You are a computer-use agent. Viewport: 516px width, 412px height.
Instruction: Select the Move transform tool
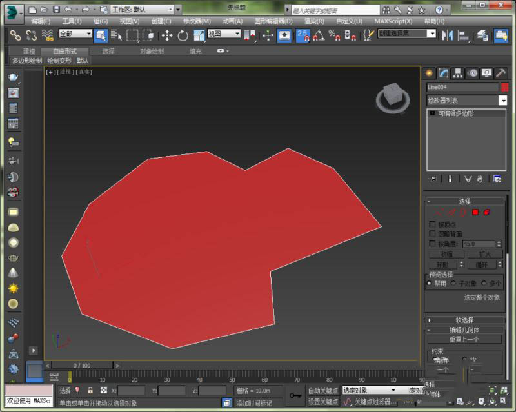[166, 35]
